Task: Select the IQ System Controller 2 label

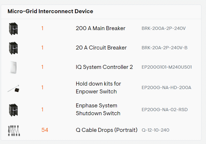Action: click(x=104, y=67)
